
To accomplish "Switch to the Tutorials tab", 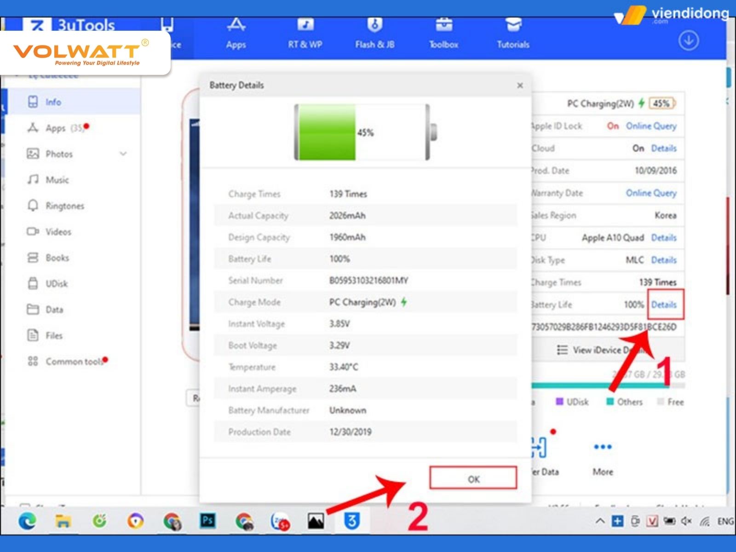I will 512,32.
